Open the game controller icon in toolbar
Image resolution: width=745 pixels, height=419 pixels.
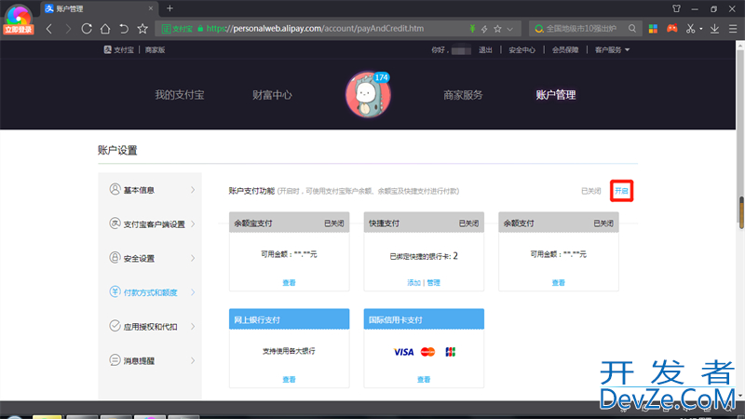pos(671,29)
